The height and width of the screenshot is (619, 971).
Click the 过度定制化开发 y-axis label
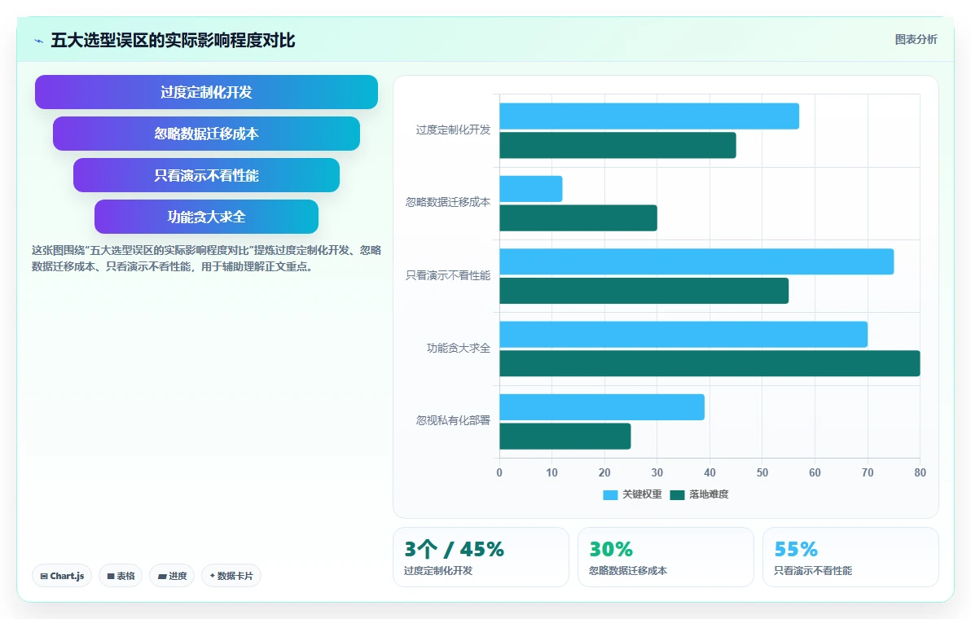click(453, 130)
